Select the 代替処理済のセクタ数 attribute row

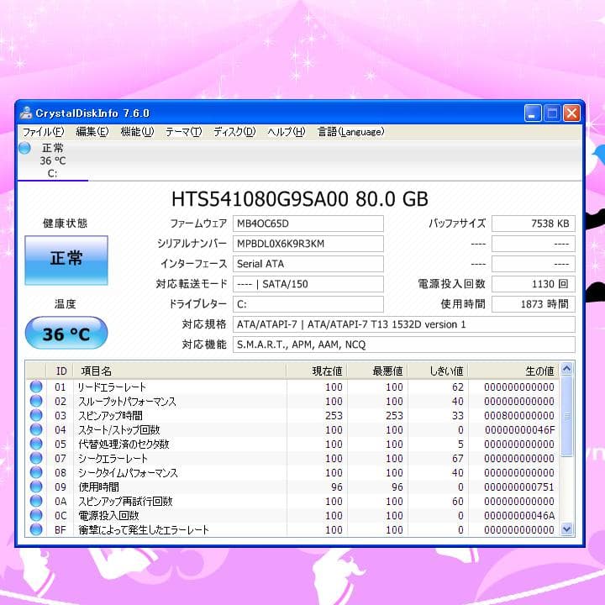pos(293,444)
